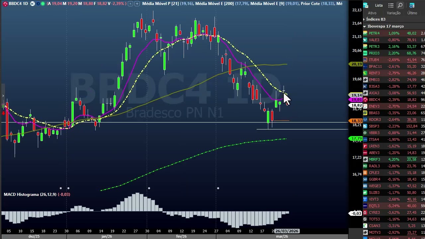Screen dimensions: 425x239
Task: Sort by the Ativo column header
Action: click(x=372, y=13)
